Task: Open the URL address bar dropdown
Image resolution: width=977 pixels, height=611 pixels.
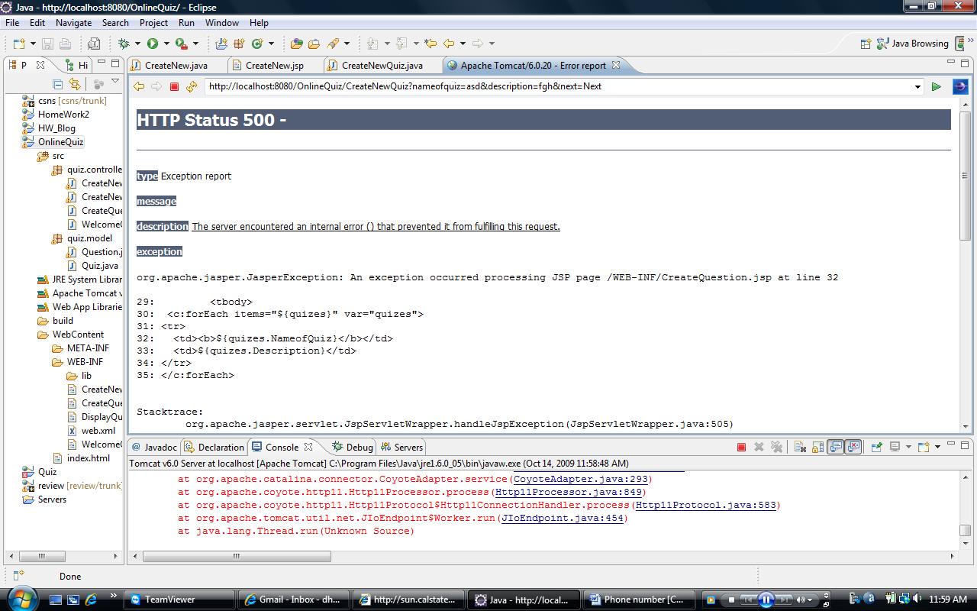Action: click(917, 86)
